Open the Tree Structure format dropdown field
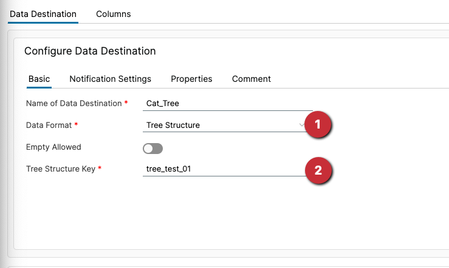The image size is (449, 268). [x=222, y=126]
